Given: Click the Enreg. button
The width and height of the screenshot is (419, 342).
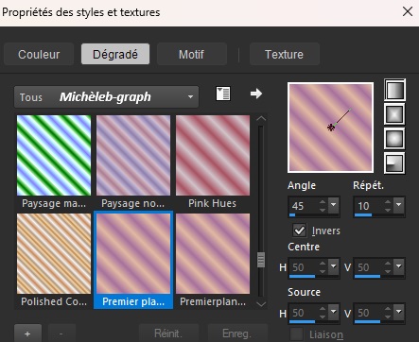Looking at the screenshot, I should (237, 333).
